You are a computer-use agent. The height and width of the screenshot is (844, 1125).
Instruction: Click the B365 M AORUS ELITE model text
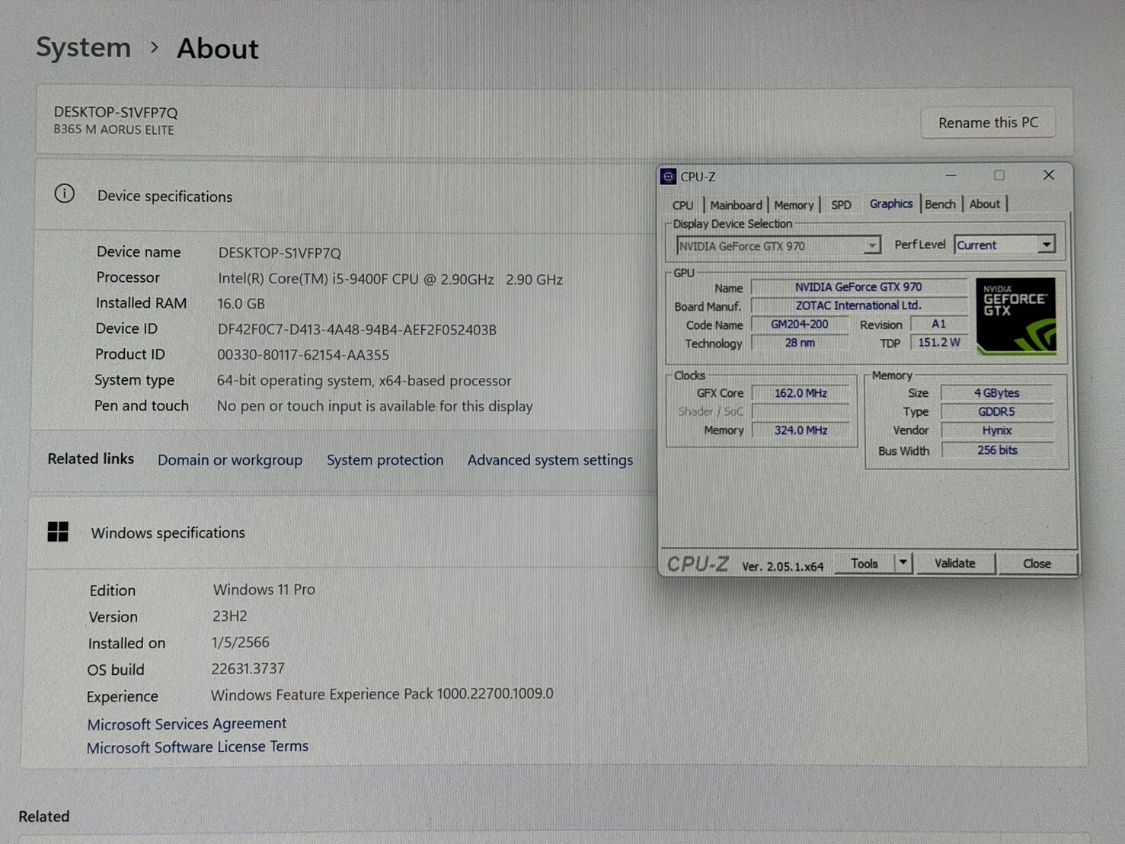click(x=113, y=129)
